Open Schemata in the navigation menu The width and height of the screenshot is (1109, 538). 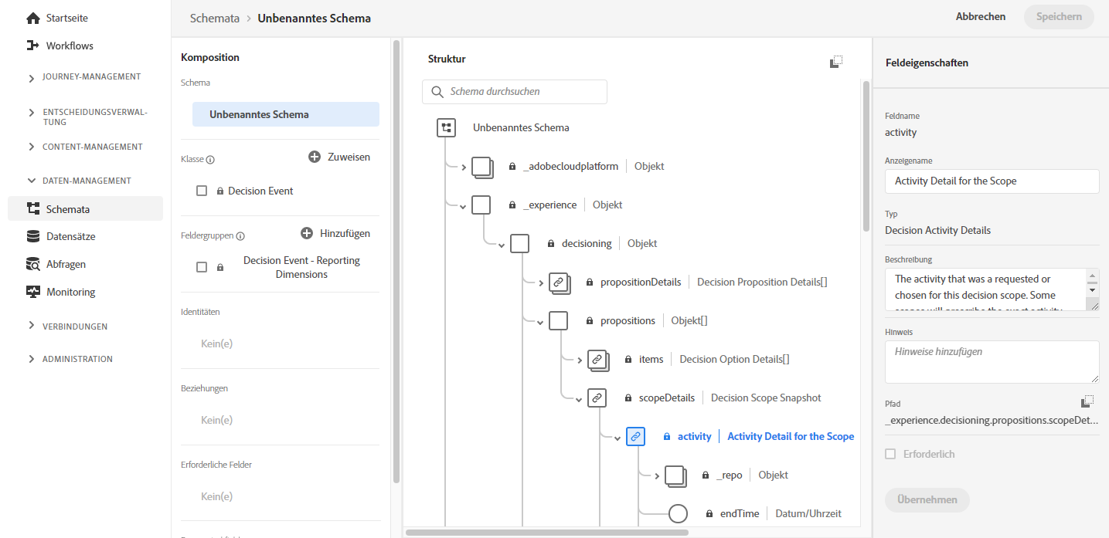click(x=68, y=208)
